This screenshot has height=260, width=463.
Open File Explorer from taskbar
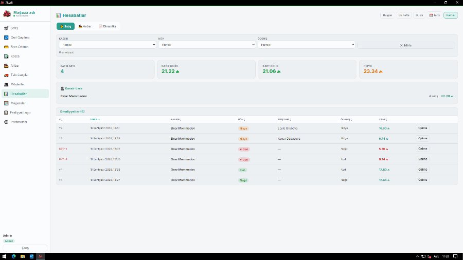pos(23,256)
